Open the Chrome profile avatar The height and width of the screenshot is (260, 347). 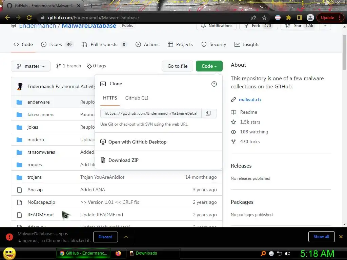pyautogui.click(x=310, y=18)
